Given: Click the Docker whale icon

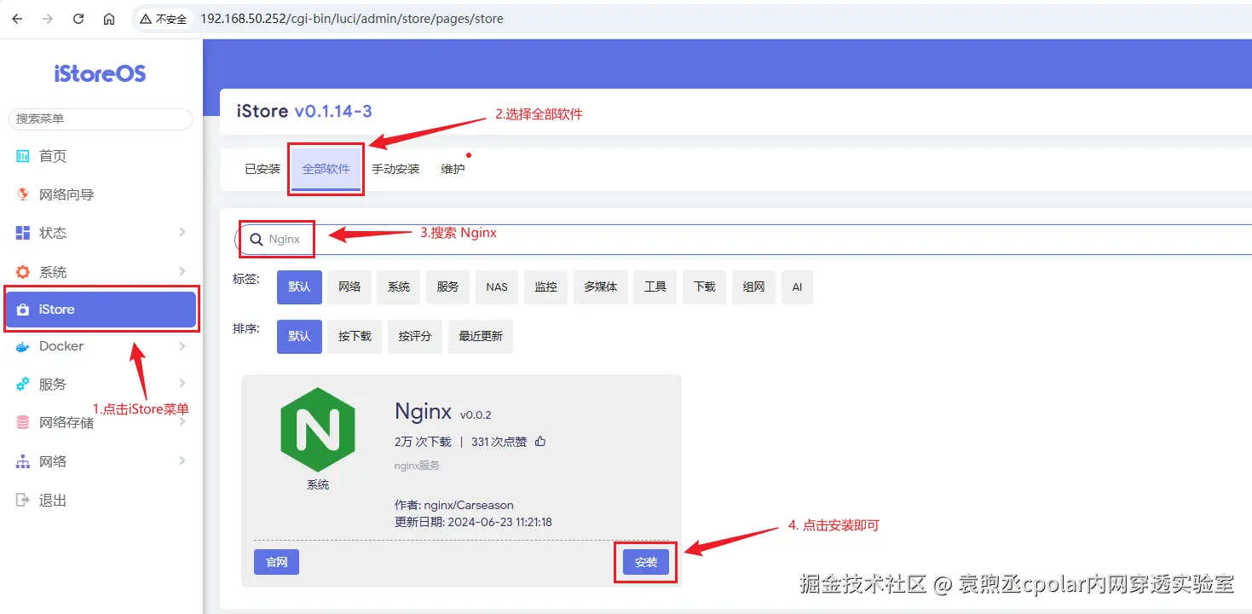Looking at the screenshot, I should pos(23,346).
